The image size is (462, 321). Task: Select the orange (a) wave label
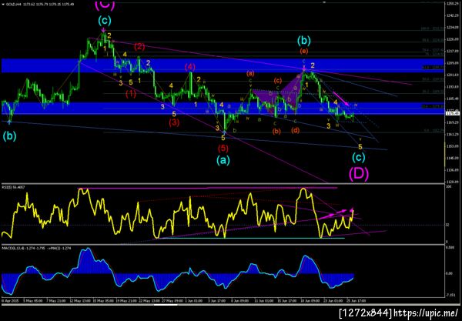tap(250, 73)
